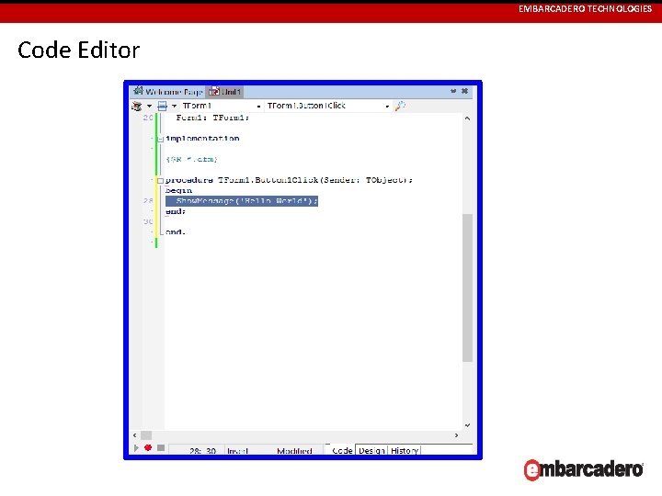Click the vertical scrollbar up arrow
Image resolution: width=662 pixels, height=496 pixels.
tap(467, 118)
